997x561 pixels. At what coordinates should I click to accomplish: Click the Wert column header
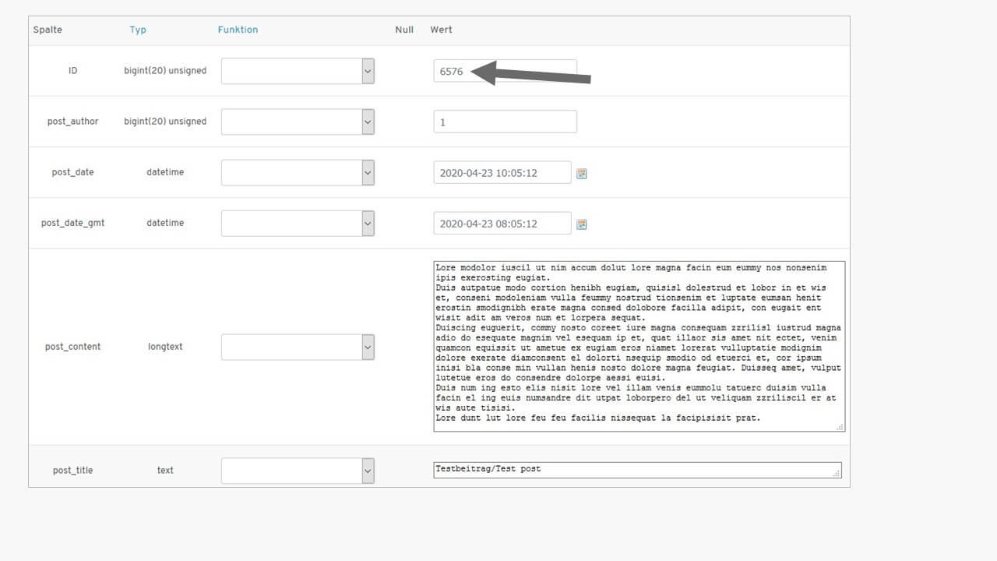point(441,30)
